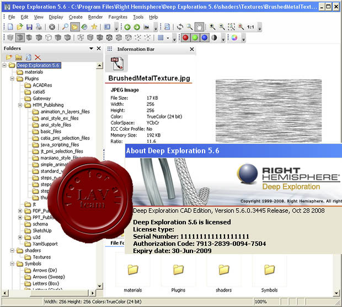Click the Favorites star icon
Image resolution: width=342 pixels, height=307 pixels.
tap(94, 27)
